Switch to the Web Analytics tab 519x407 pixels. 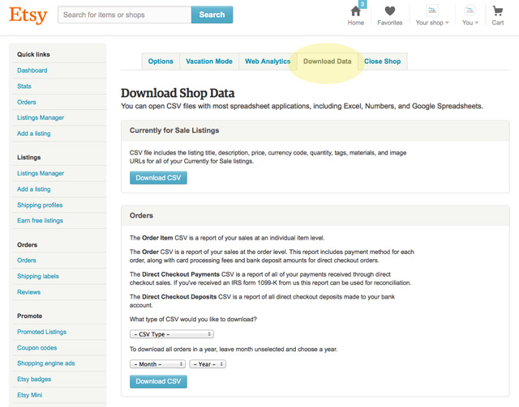pos(268,61)
